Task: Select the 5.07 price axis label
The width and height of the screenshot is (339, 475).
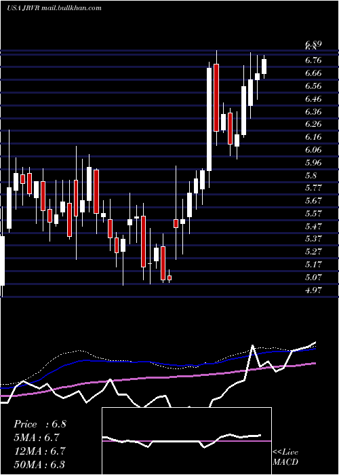Action: coord(313,278)
